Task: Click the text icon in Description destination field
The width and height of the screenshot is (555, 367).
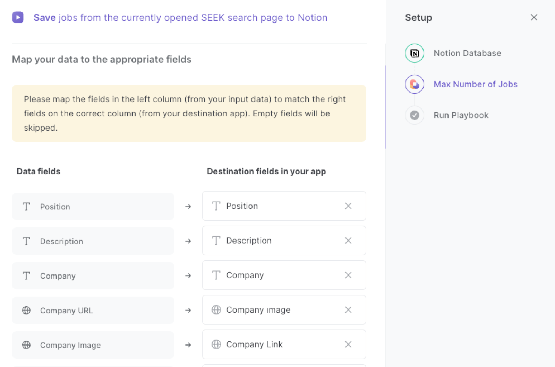Action: click(216, 241)
